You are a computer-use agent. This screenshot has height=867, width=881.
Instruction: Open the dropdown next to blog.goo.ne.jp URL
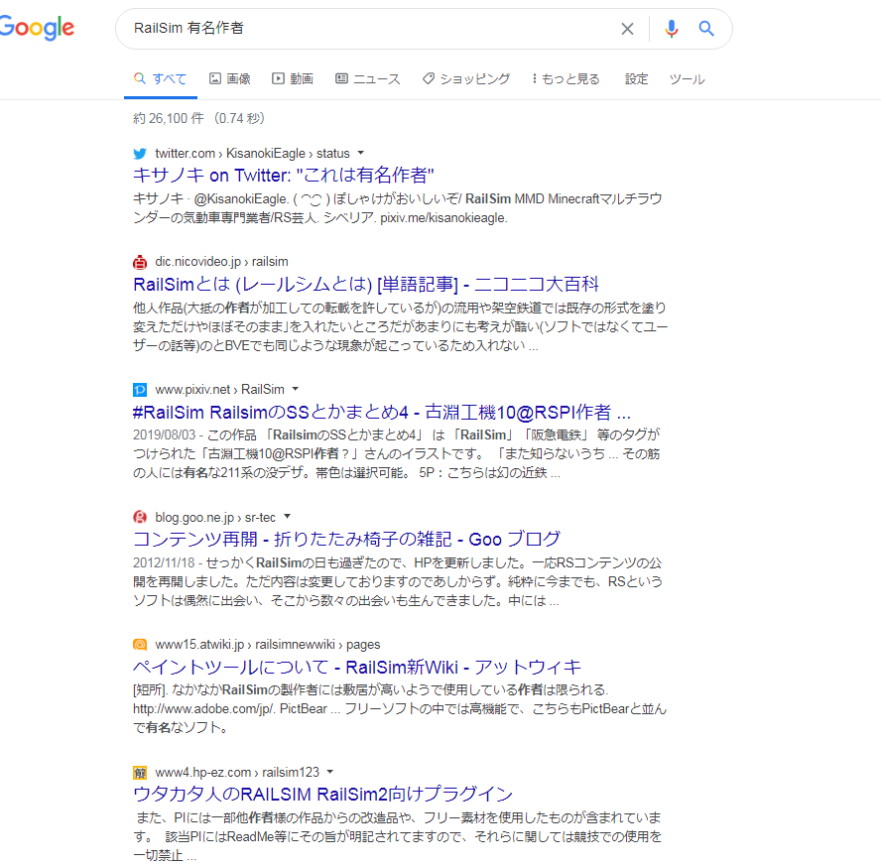point(287,516)
